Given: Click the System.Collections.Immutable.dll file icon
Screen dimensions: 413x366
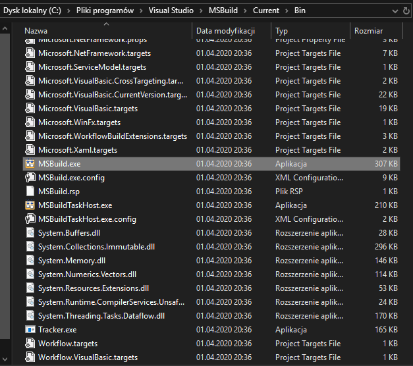Looking at the screenshot, I should [x=30, y=246].
